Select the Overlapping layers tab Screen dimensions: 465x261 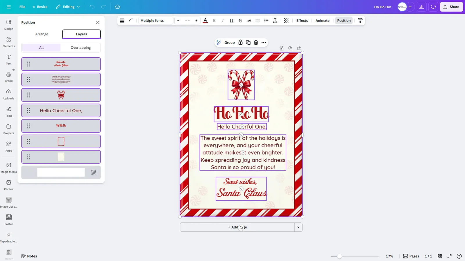tap(81, 48)
